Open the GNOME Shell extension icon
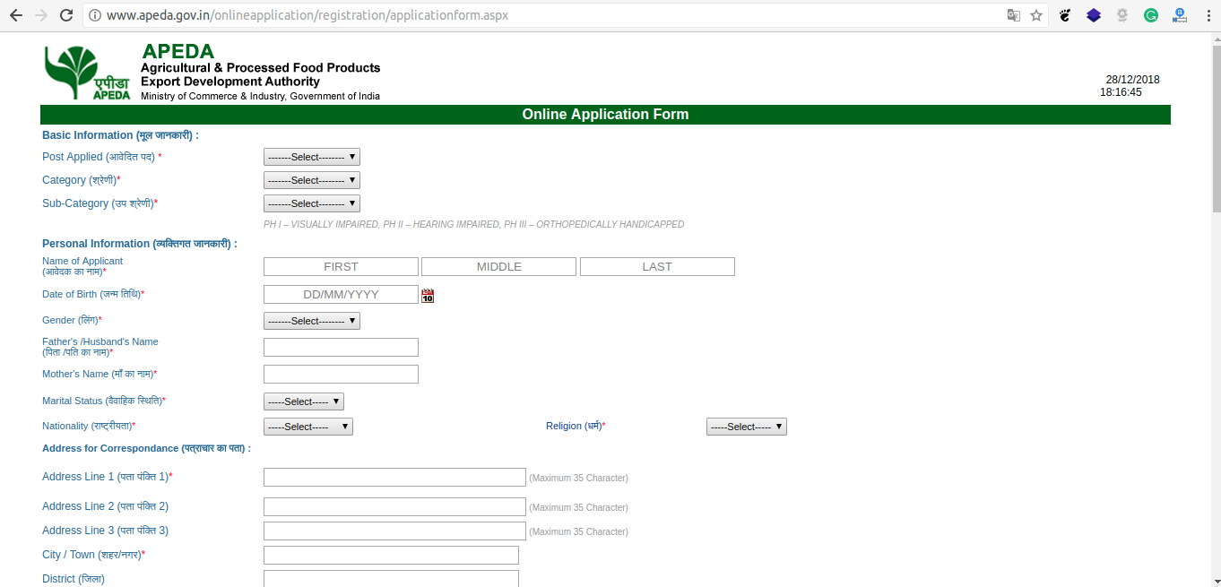This screenshot has width=1221, height=587. click(1065, 15)
